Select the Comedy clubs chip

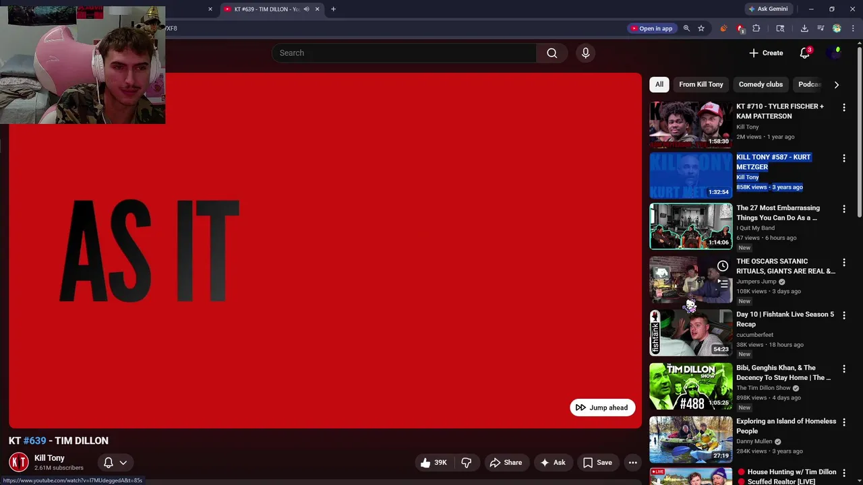coord(761,84)
